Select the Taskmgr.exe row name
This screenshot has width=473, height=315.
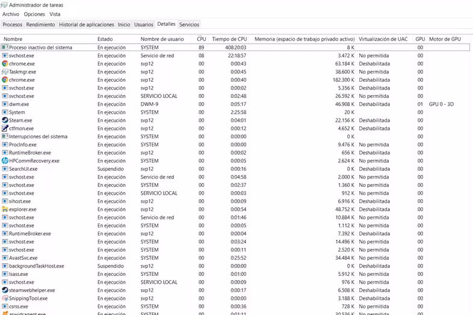23,72
